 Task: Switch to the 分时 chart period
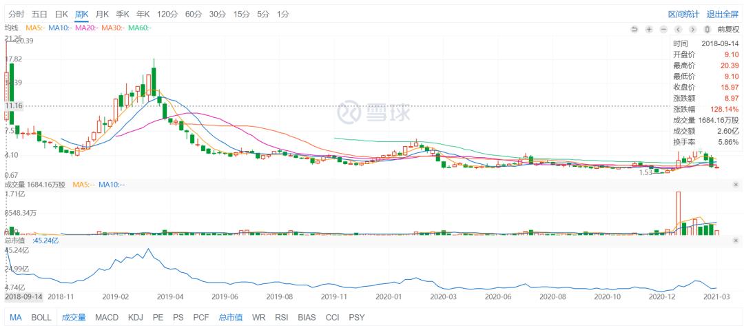tap(16, 14)
